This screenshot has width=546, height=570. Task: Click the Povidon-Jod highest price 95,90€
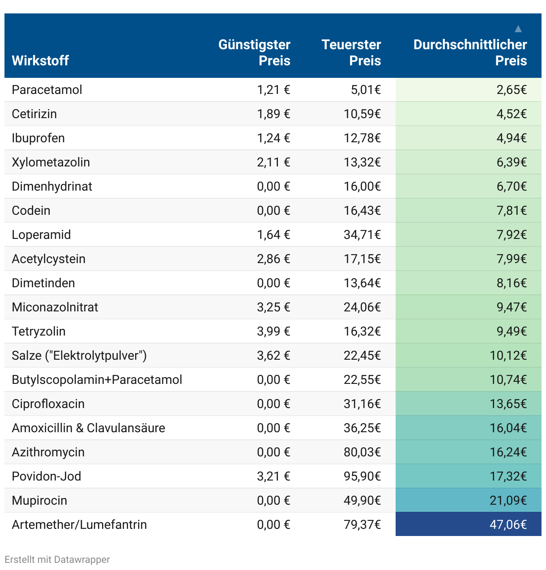(x=362, y=476)
